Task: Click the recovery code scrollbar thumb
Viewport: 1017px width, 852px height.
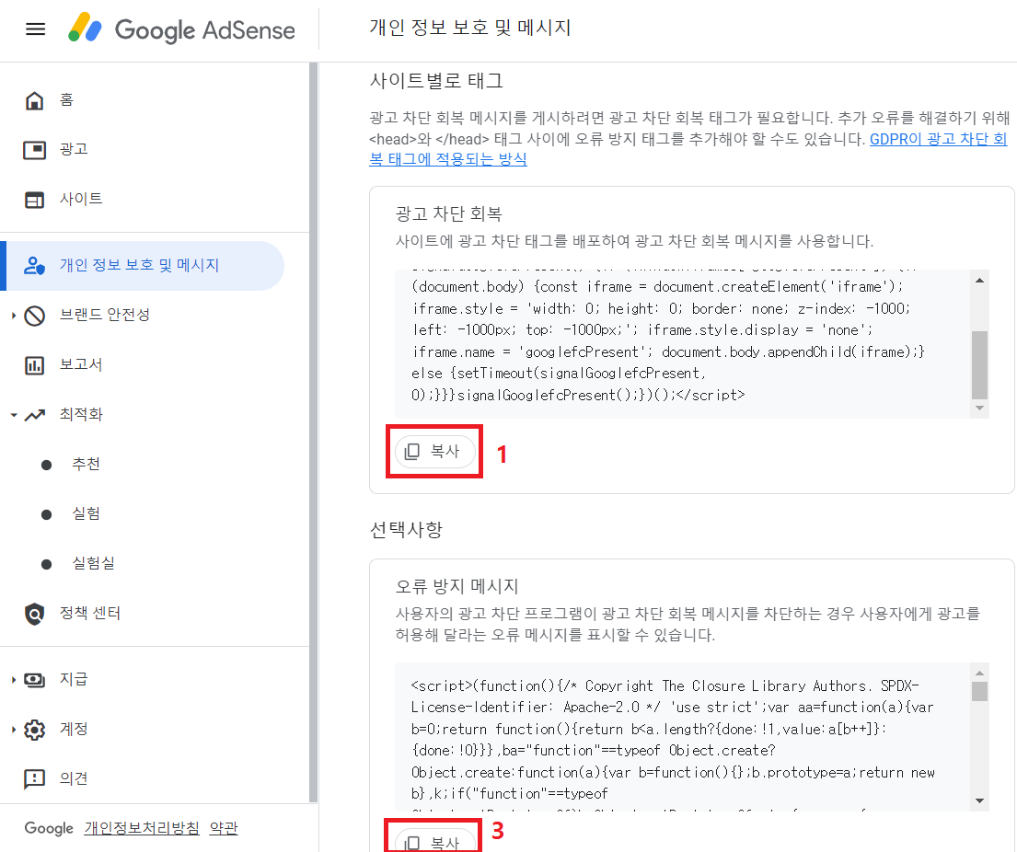Action: click(x=979, y=365)
